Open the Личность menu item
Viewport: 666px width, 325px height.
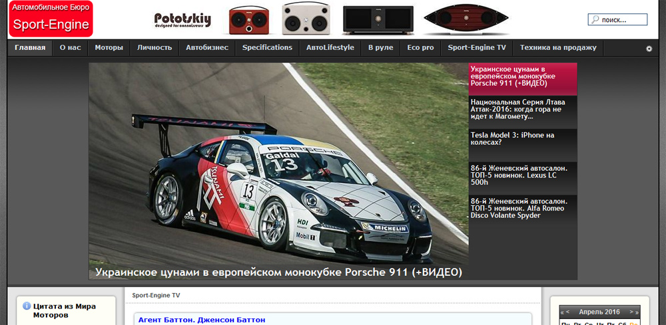tap(155, 47)
